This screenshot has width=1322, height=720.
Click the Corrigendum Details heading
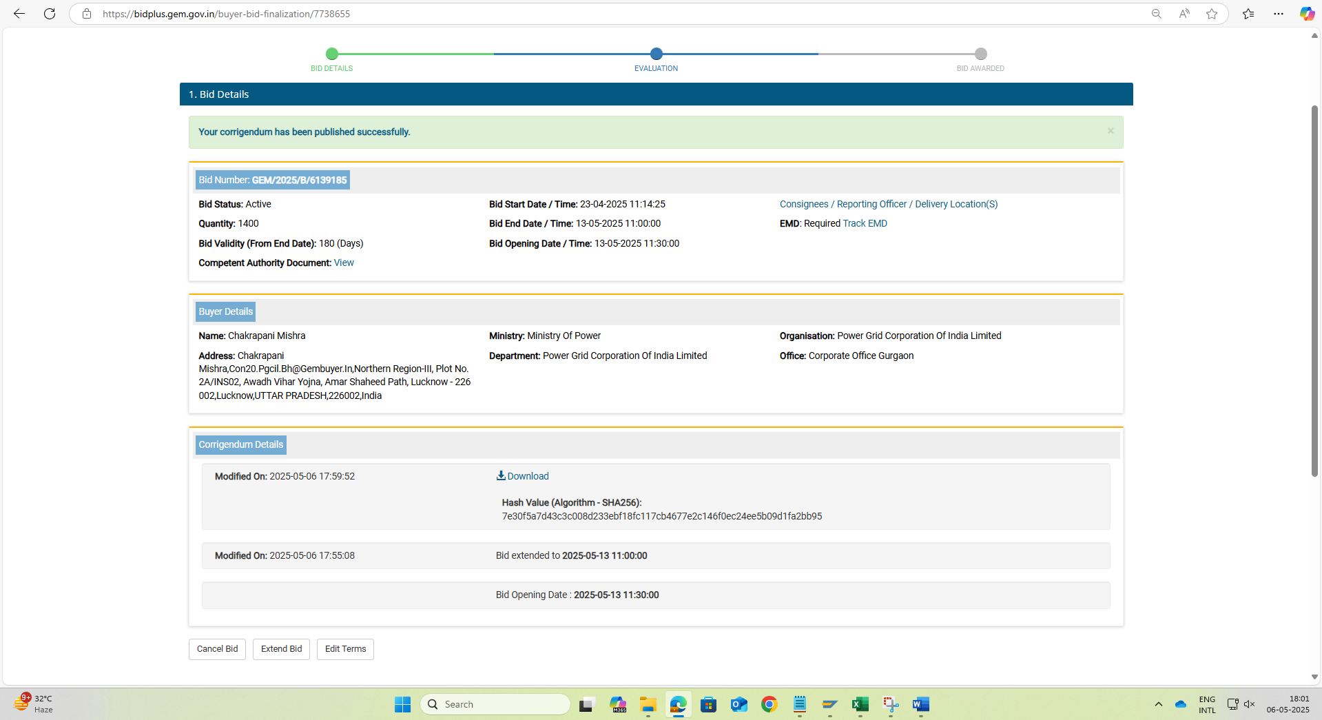point(240,444)
